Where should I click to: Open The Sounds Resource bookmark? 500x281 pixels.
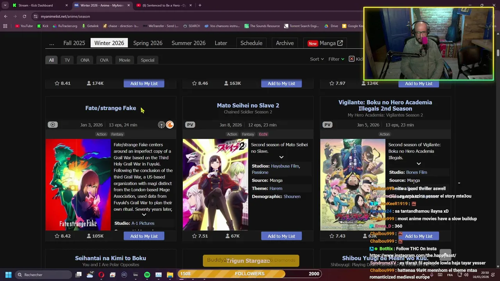point(262,26)
